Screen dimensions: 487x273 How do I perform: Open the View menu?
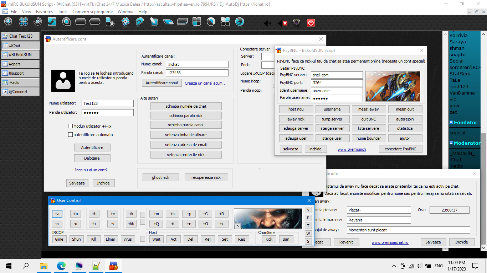27,12
